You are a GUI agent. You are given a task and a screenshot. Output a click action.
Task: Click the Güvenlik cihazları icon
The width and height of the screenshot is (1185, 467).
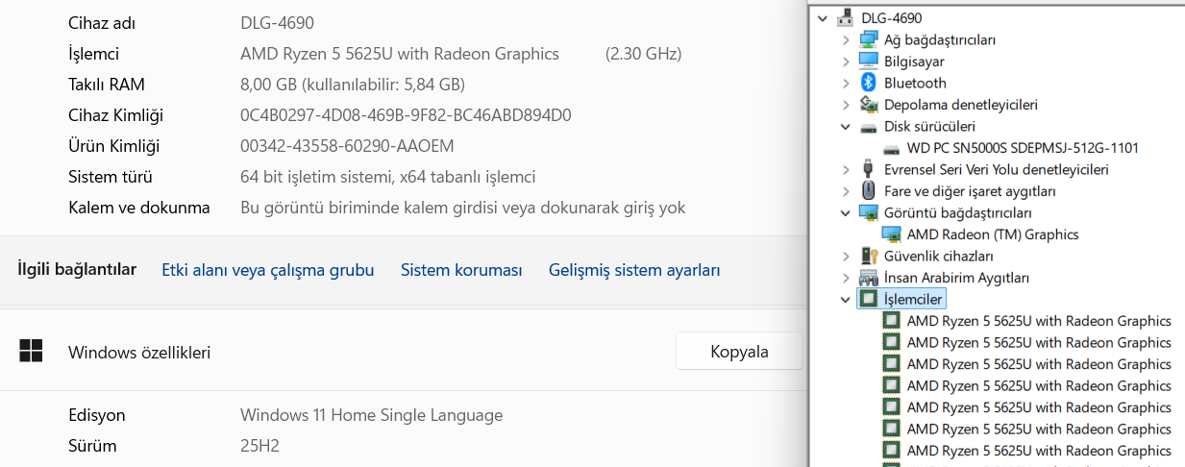point(869,256)
